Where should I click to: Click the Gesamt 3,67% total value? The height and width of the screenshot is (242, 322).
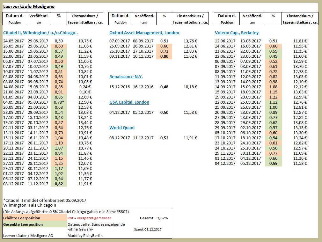[x=162, y=218]
